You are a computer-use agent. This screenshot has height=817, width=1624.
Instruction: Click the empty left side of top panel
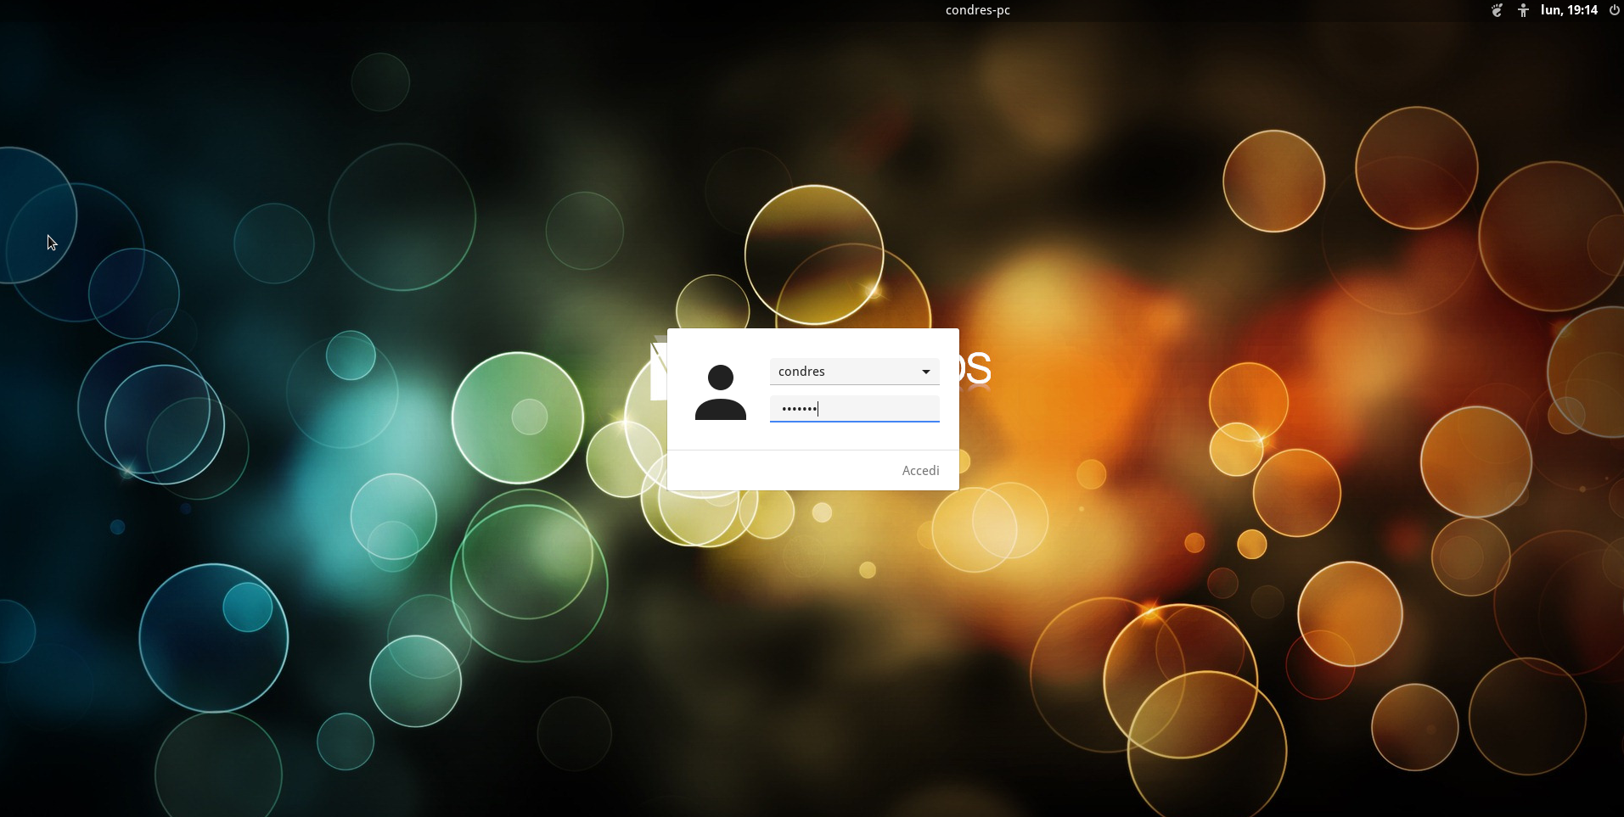pyautogui.click(x=340, y=10)
